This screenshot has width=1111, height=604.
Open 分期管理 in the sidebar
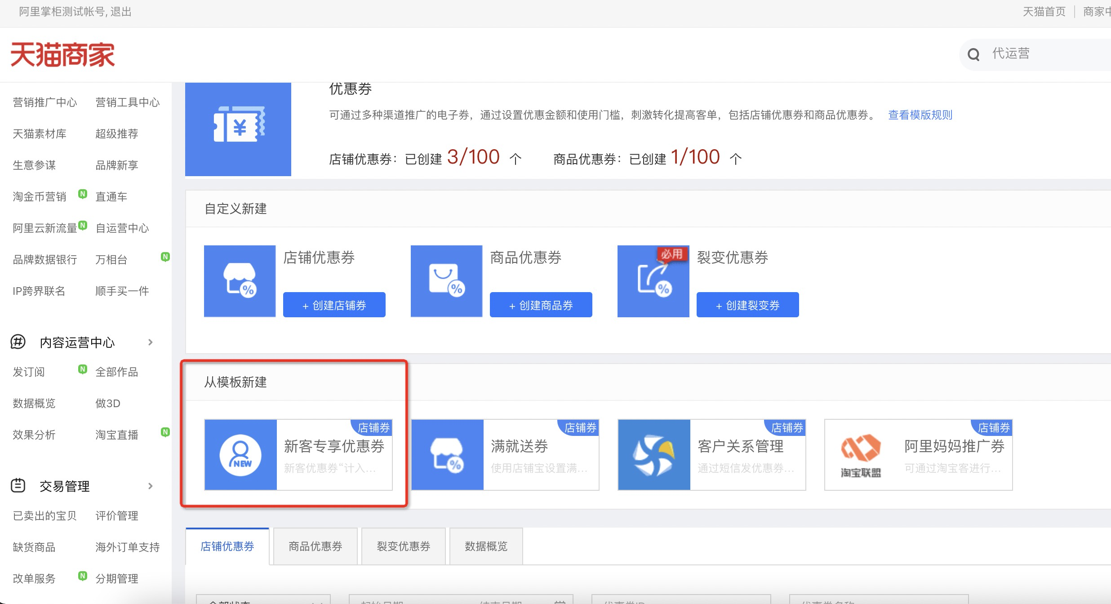pyautogui.click(x=117, y=579)
